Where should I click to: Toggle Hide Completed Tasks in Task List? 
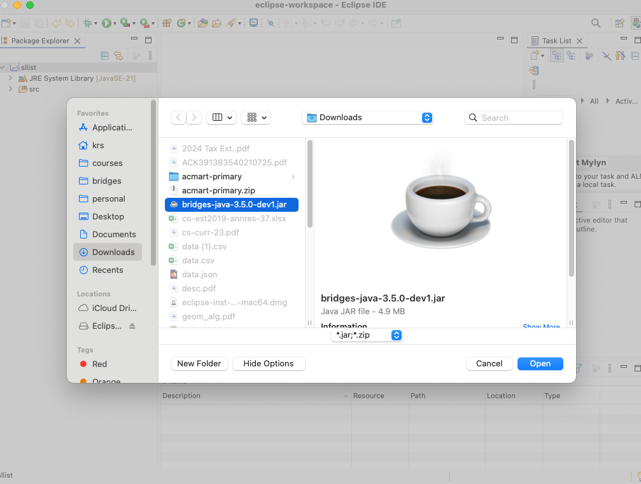coord(606,55)
